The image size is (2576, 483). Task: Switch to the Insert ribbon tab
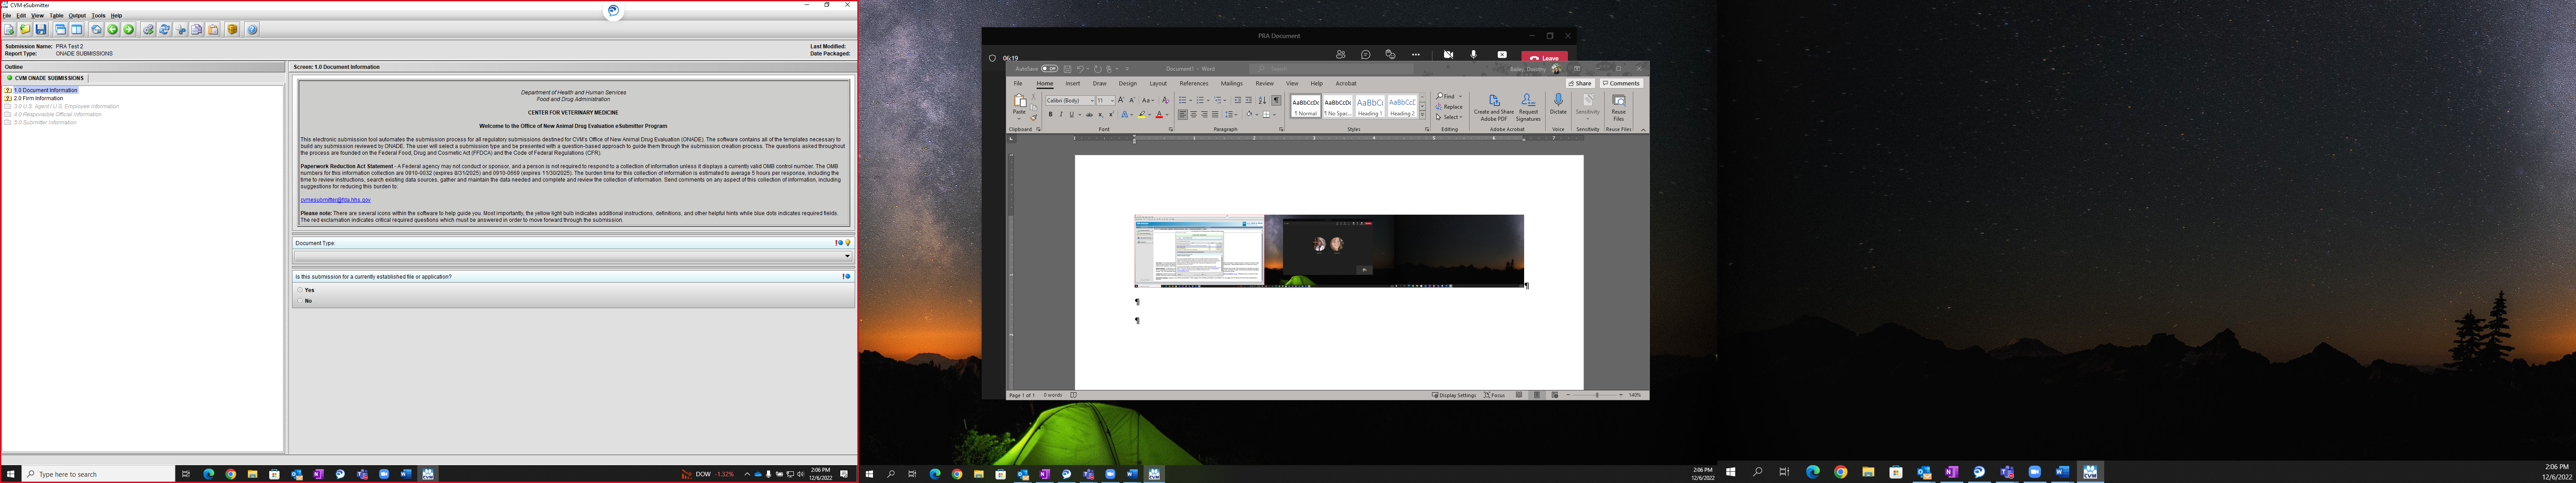[x=1072, y=84]
